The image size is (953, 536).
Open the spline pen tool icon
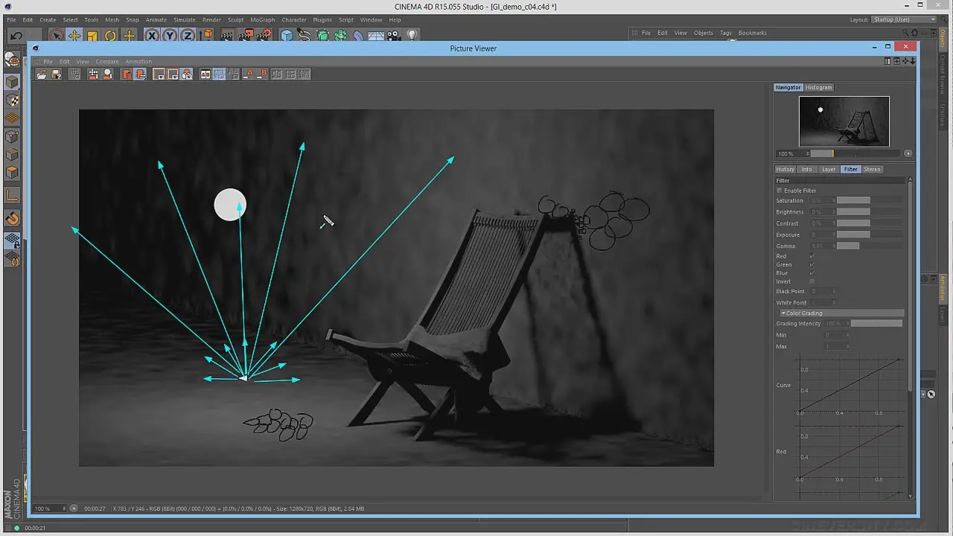(305, 36)
